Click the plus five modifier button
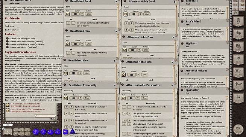246x137 pixels. [x=27, y=130]
